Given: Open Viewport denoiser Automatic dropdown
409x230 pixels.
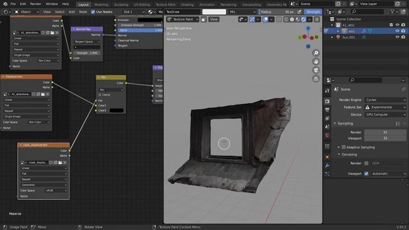Looking at the screenshot, I should [x=389, y=174].
